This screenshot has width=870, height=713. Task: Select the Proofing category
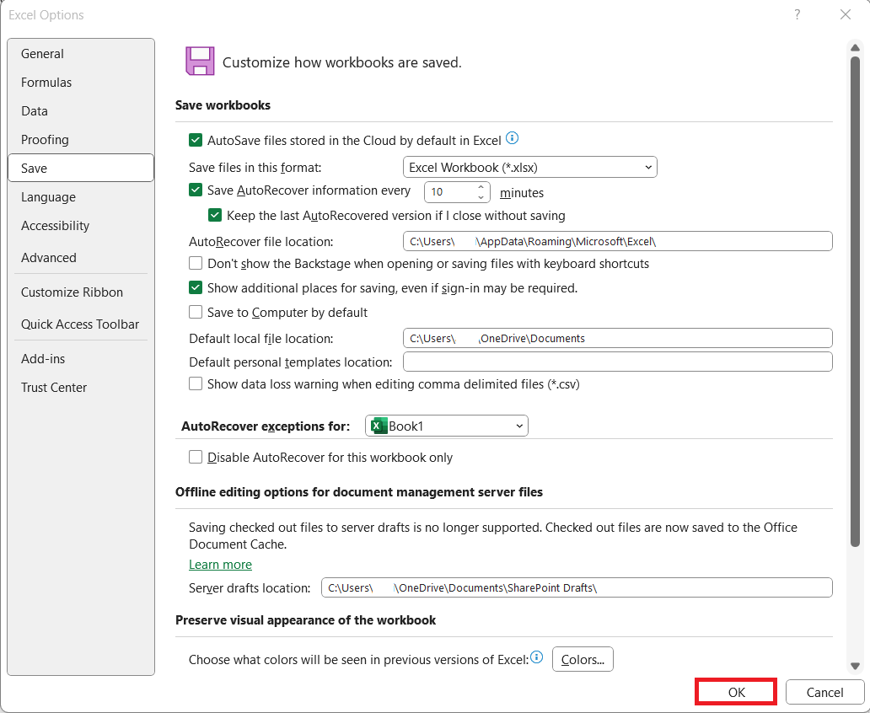click(81, 140)
